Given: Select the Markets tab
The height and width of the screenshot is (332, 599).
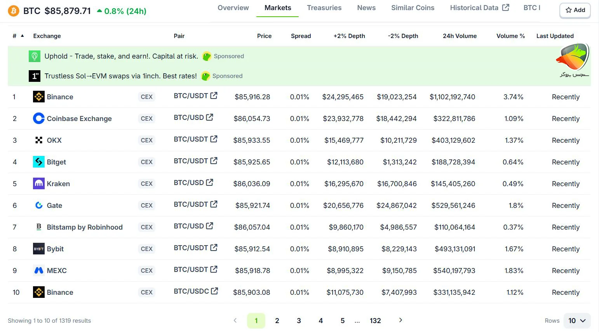Looking at the screenshot, I should pos(278,8).
